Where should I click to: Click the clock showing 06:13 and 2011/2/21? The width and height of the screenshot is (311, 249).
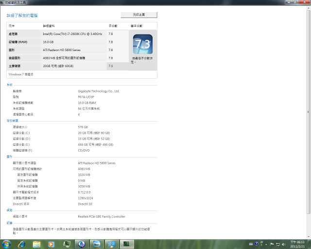pos(297,244)
